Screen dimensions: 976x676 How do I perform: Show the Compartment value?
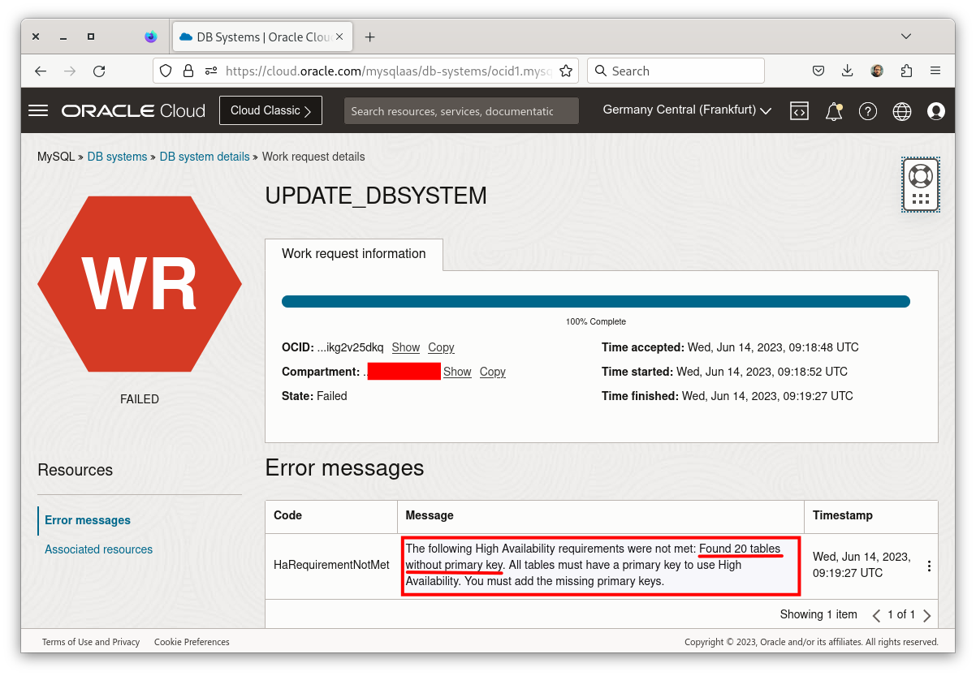pyautogui.click(x=457, y=372)
